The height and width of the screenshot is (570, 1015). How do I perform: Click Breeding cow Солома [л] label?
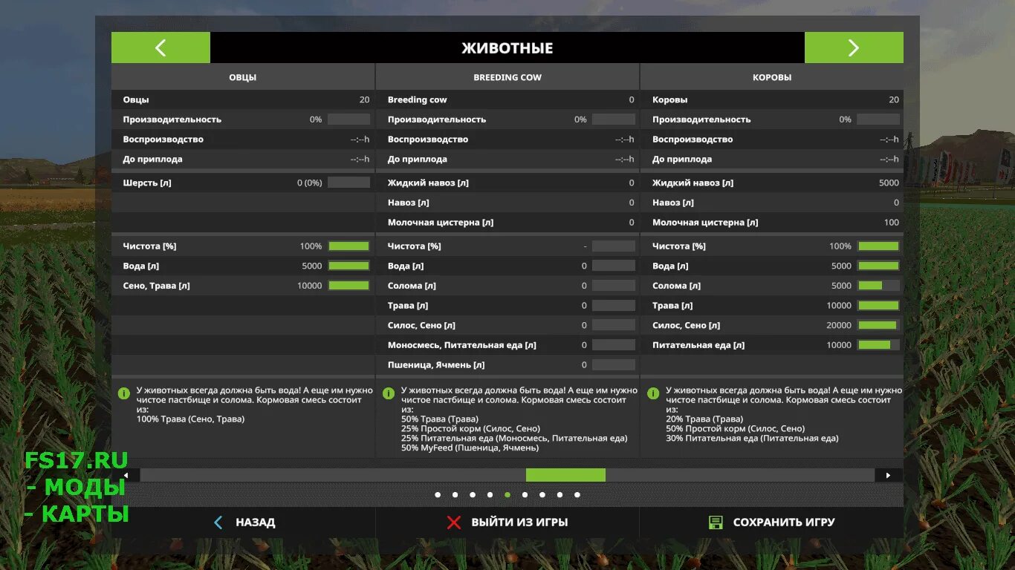click(x=411, y=286)
